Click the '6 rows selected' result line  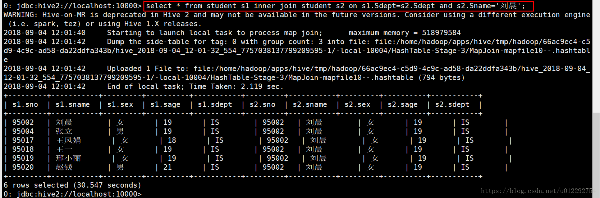click(72, 185)
